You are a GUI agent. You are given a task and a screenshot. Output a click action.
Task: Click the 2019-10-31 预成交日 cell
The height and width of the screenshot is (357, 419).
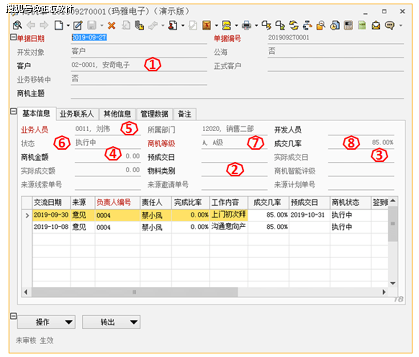[310, 215]
